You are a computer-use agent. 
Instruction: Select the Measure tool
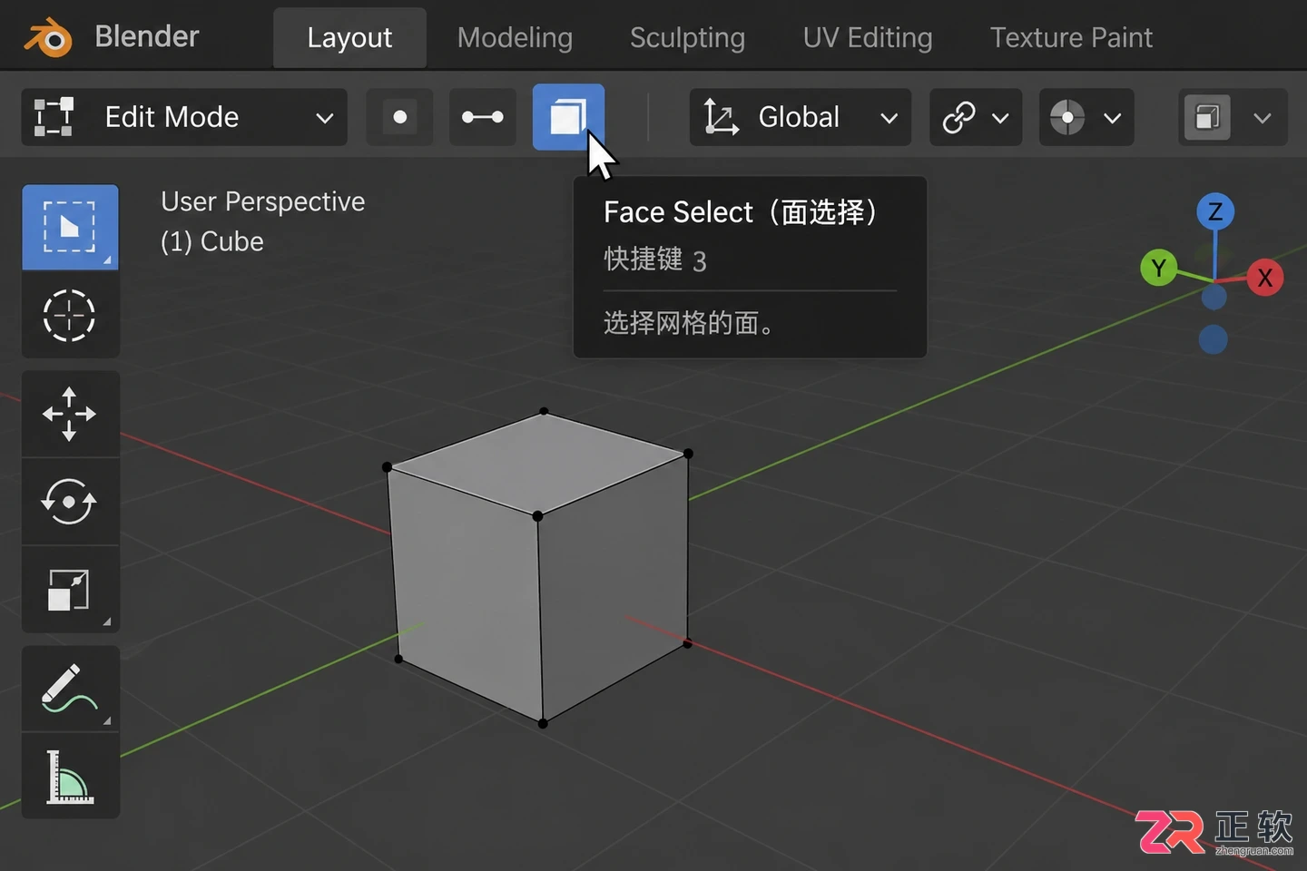70,777
